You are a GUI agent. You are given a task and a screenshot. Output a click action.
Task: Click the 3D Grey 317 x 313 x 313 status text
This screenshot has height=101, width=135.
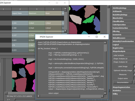coord(19,96)
